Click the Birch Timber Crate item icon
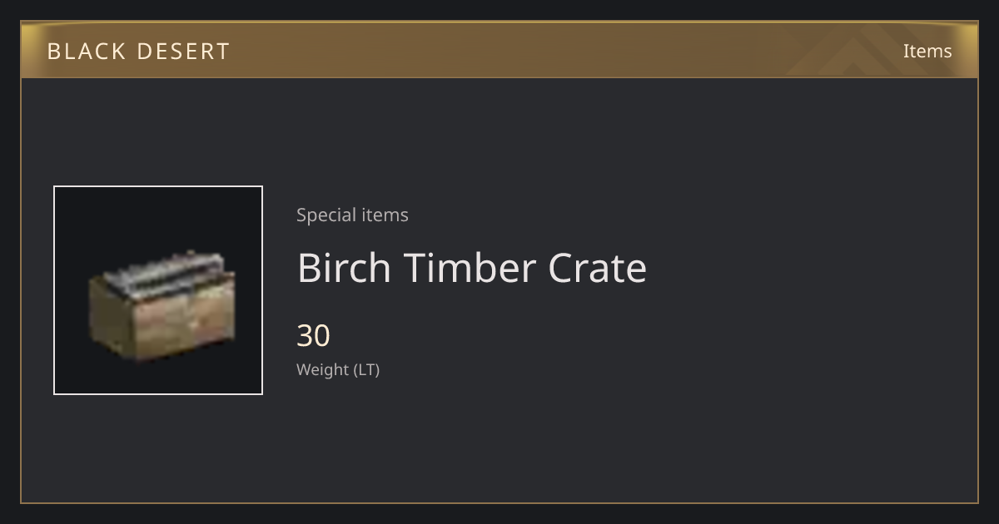 pos(162,305)
